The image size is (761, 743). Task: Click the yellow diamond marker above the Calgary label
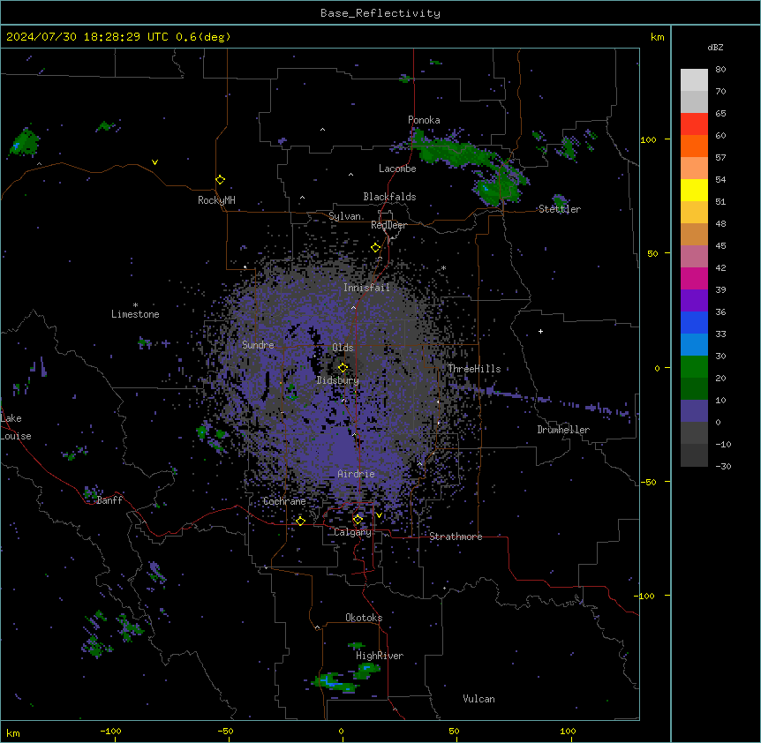point(358,520)
